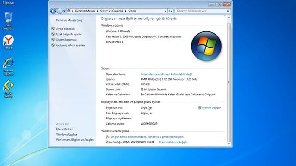This screenshot has height=166, width=296.
Task: Open address bar history dropdown
Action: (165, 11)
